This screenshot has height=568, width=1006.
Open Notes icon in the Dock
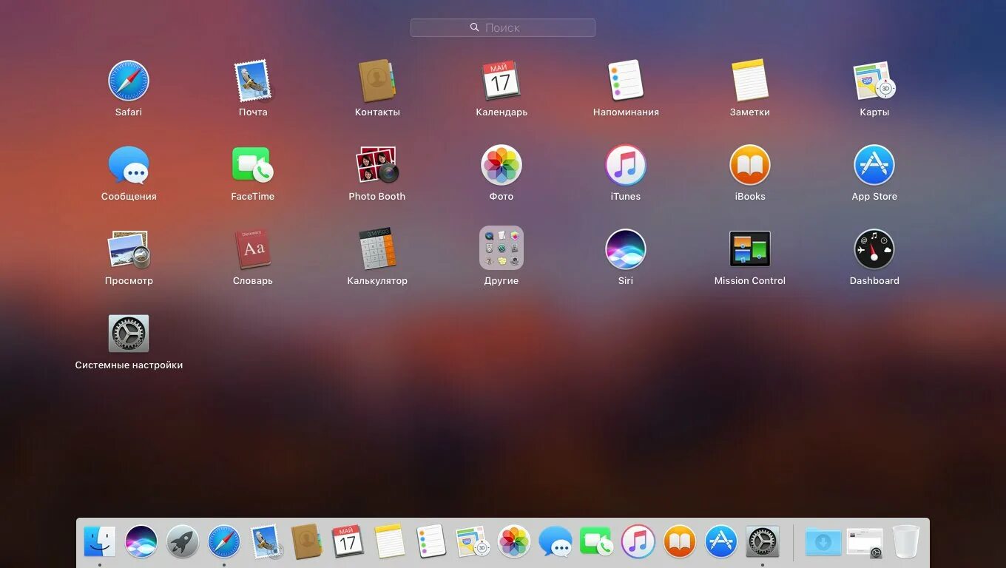click(390, 542)
